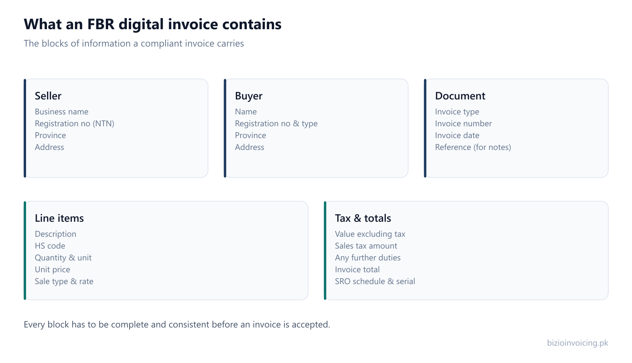The image size is (632, 363).
Task: Select "Name" in the Buyer card
Action: click(x=246, y=112)
